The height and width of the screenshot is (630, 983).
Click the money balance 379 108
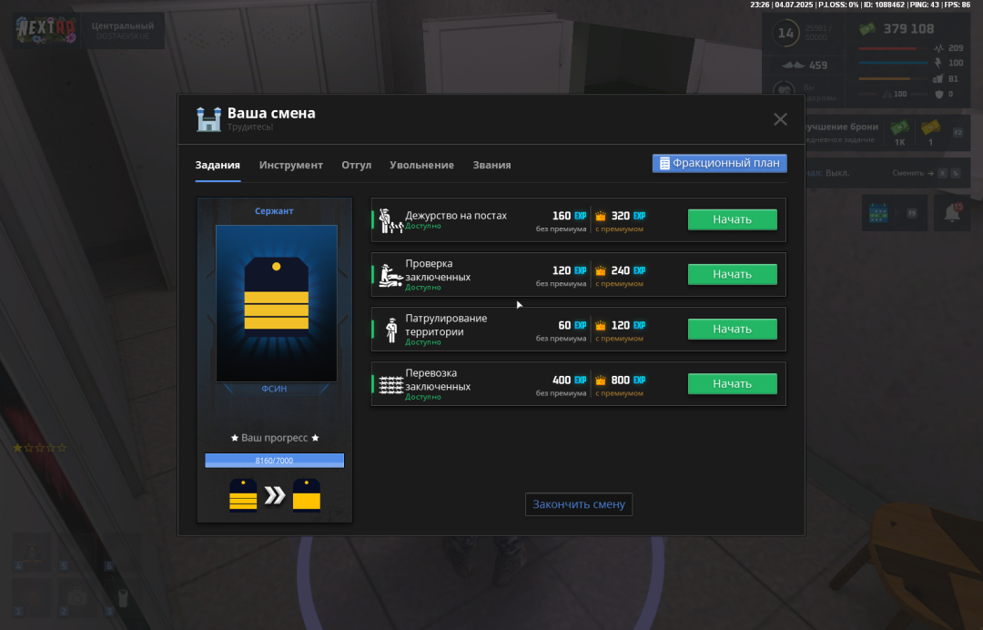[908, 29]
